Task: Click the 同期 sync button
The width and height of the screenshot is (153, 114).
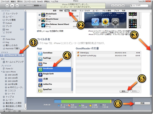Action: (142, 103)
